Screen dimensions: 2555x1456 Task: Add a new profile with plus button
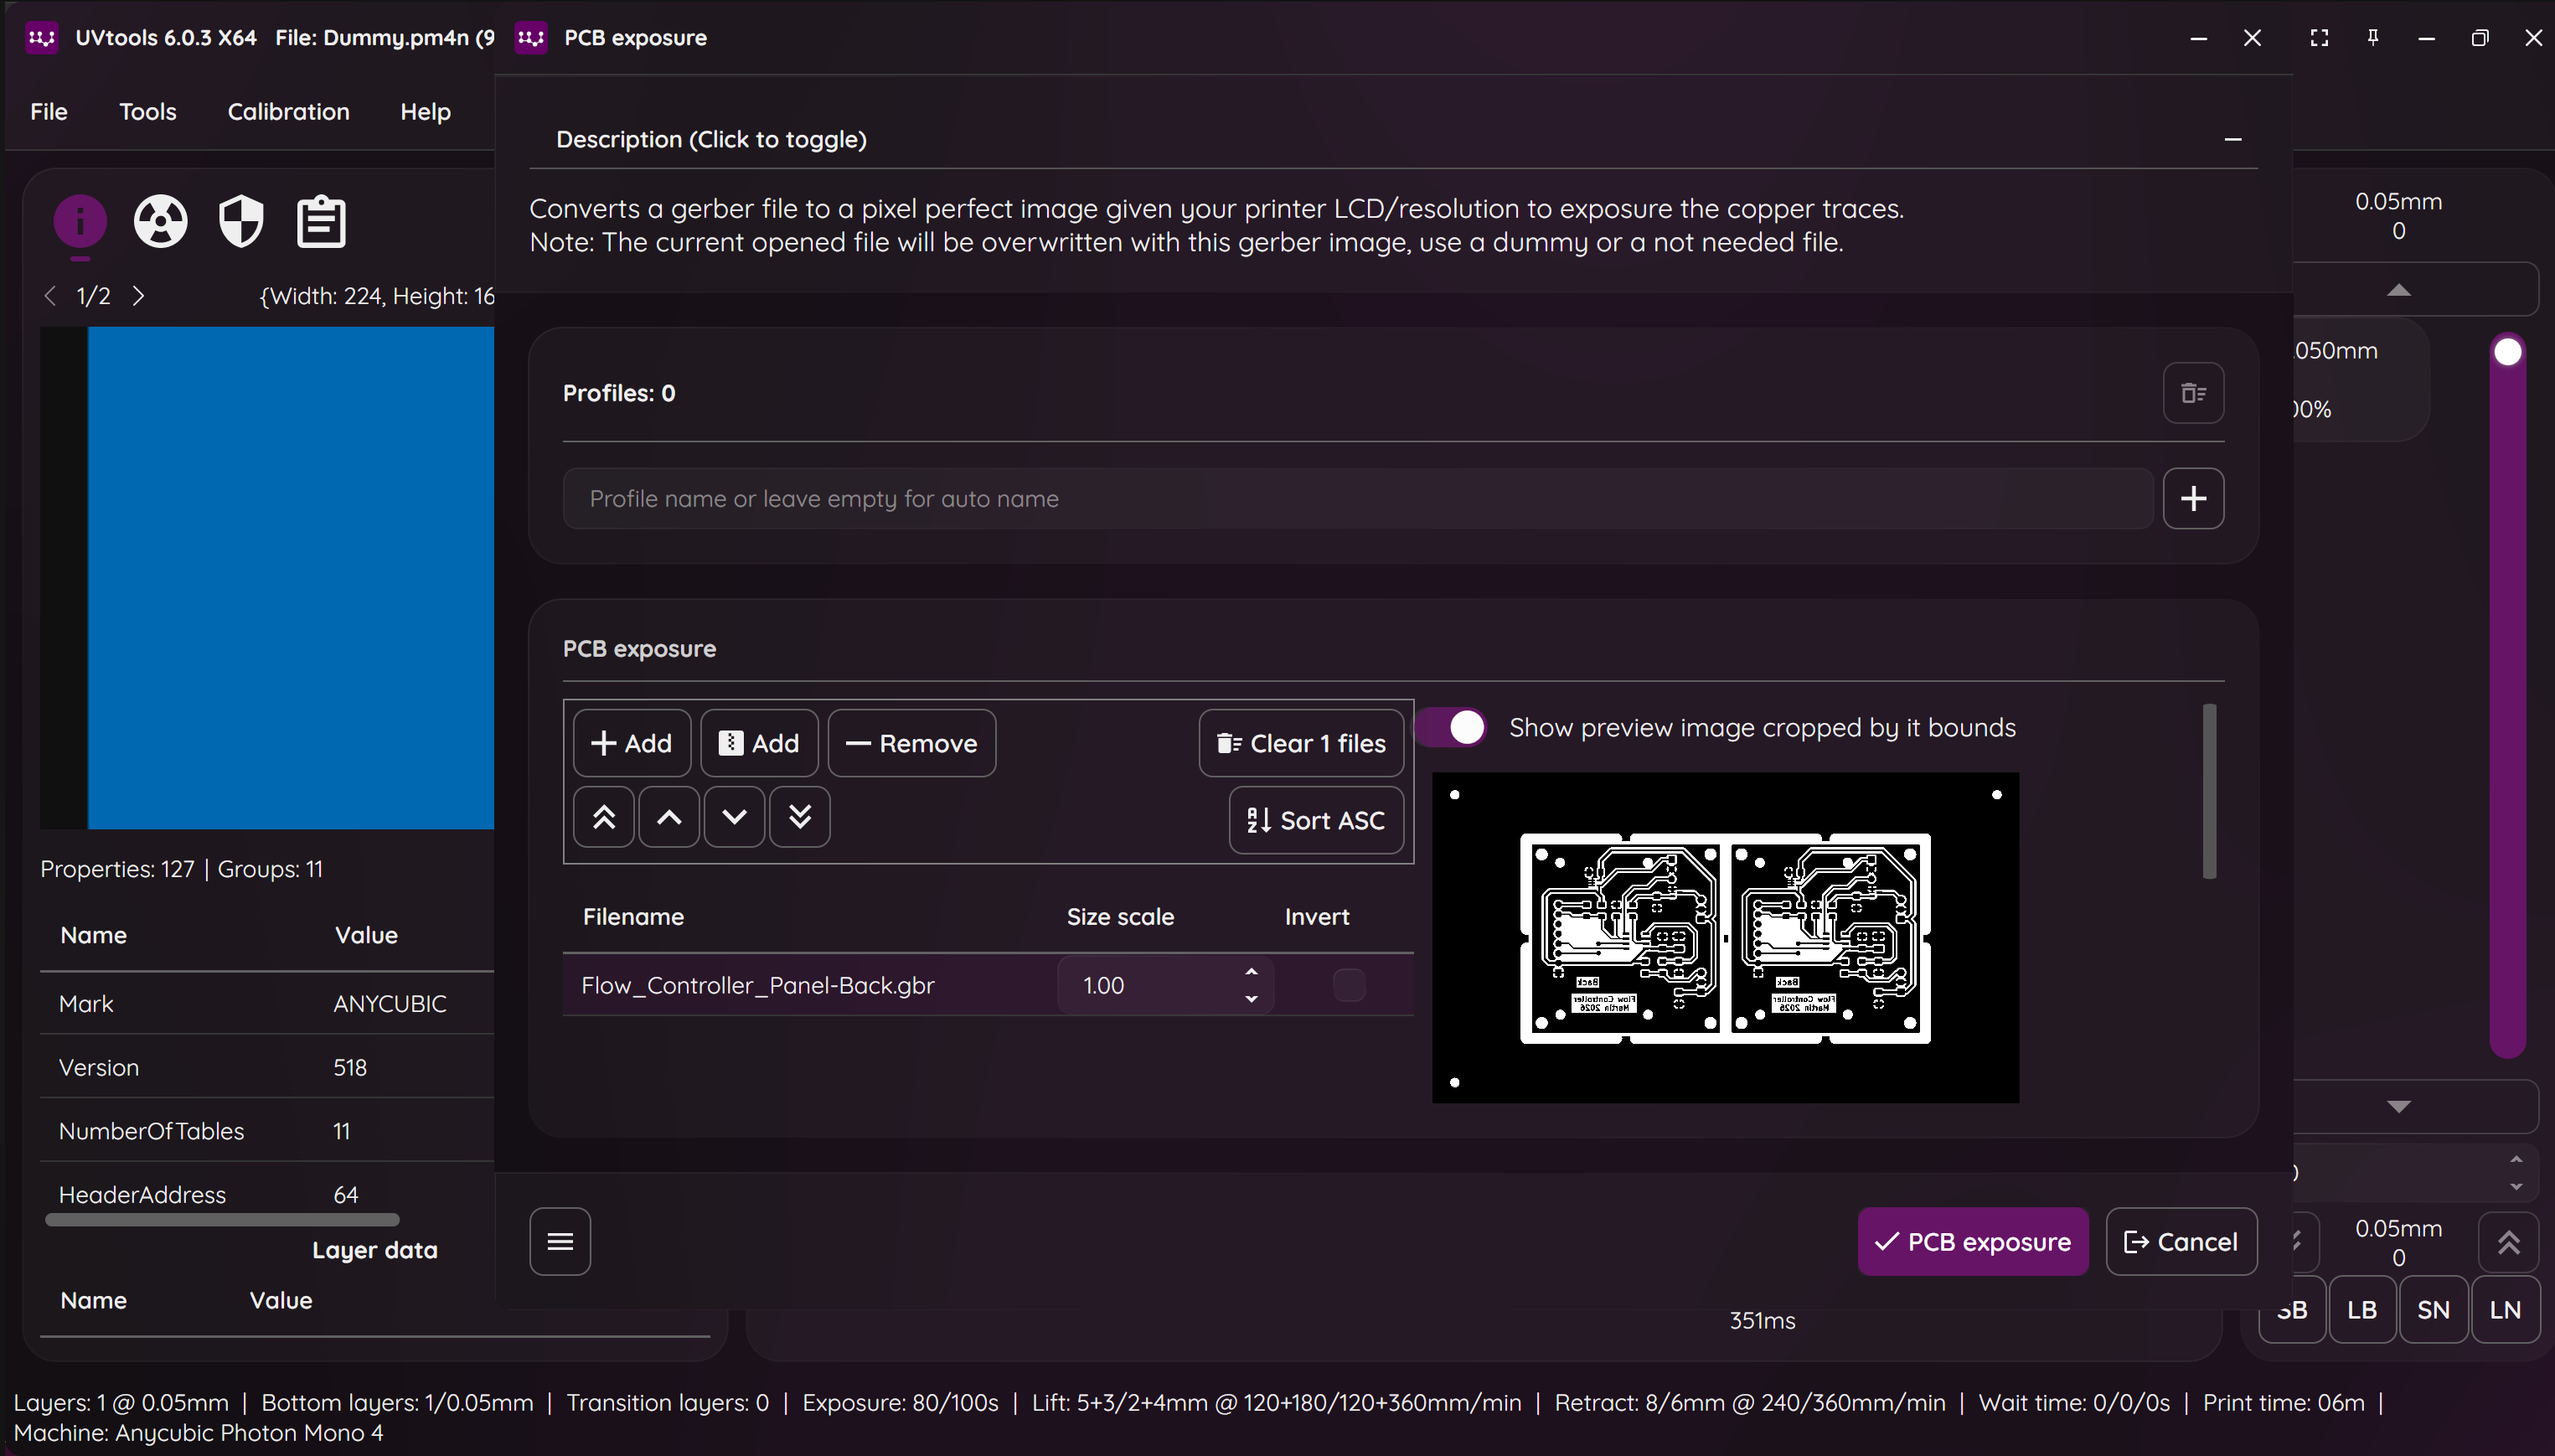point(2193,498)
